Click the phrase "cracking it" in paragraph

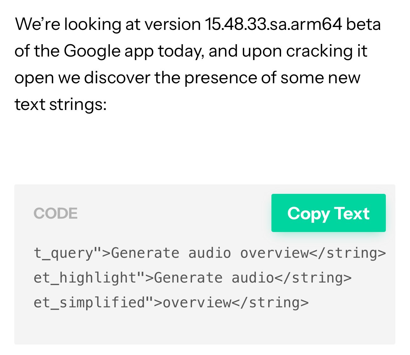pyautogui.click(x=327, y=51)
